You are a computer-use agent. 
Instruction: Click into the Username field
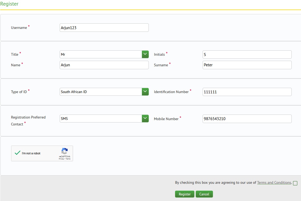coord(104,28)
